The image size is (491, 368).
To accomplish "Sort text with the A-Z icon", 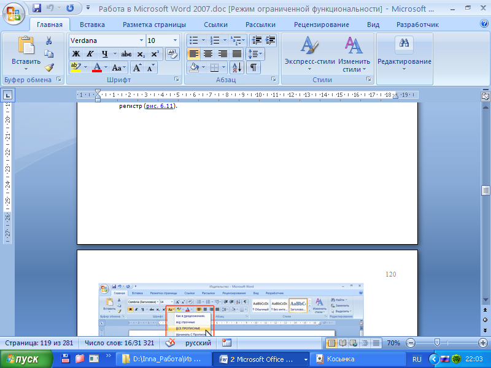I will pyautogui.click(x=237, y=67).
